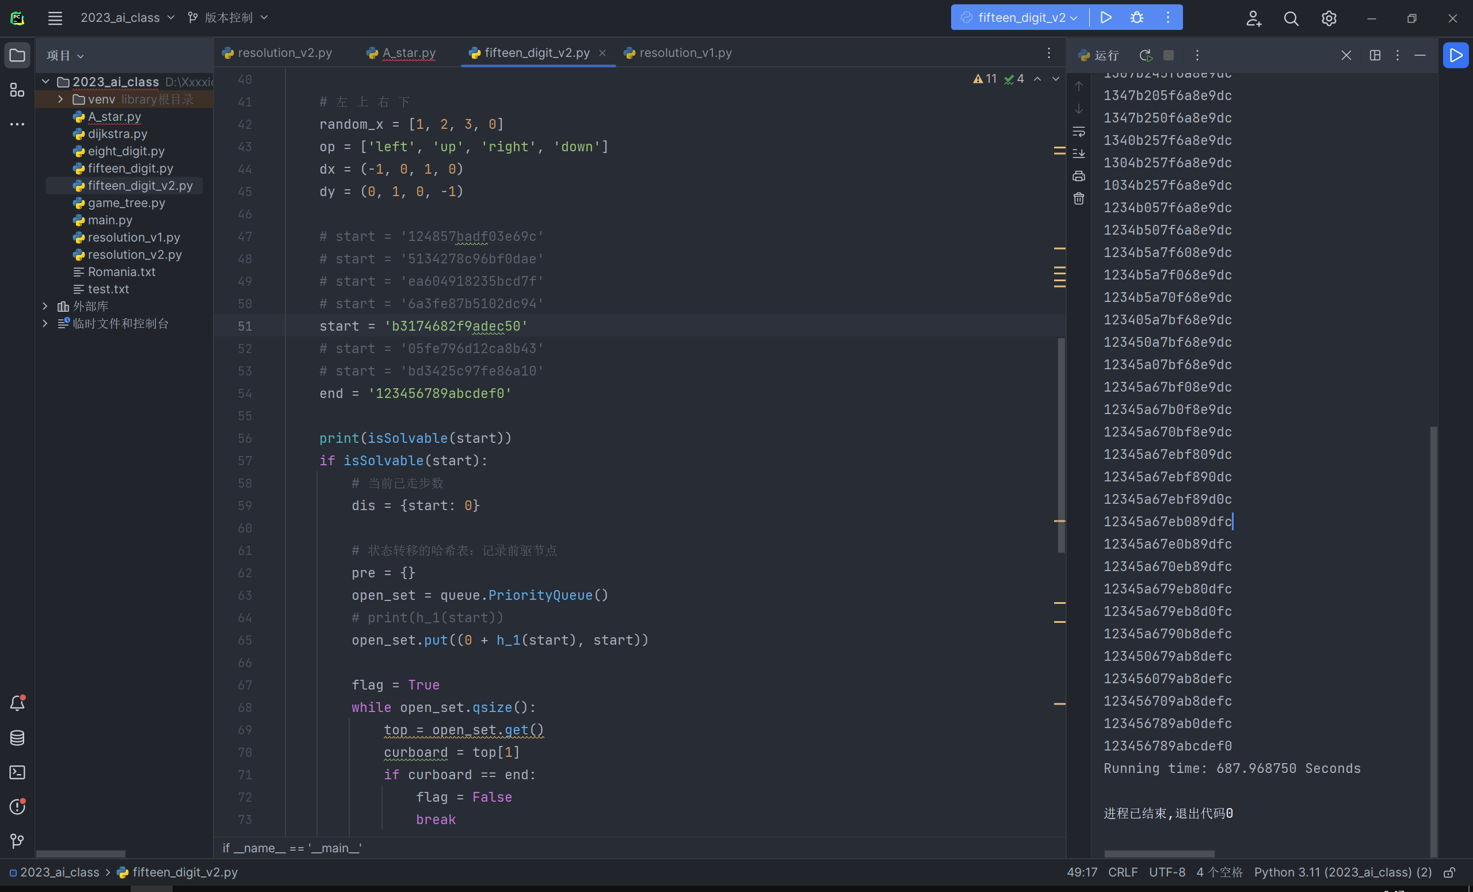Open the Git version control tool window

17,841
